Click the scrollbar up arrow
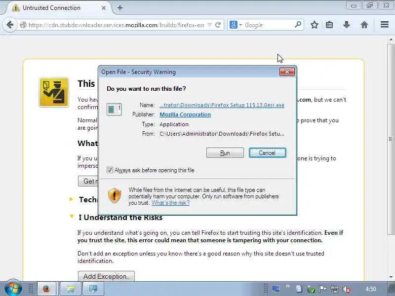 pyautogui.click(x=391, y=39)
